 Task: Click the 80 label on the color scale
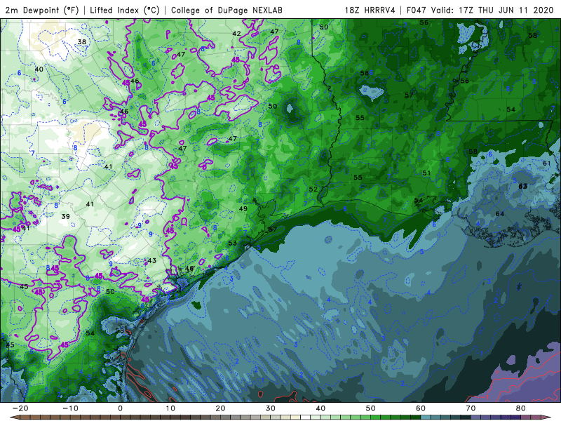point(521,408)
